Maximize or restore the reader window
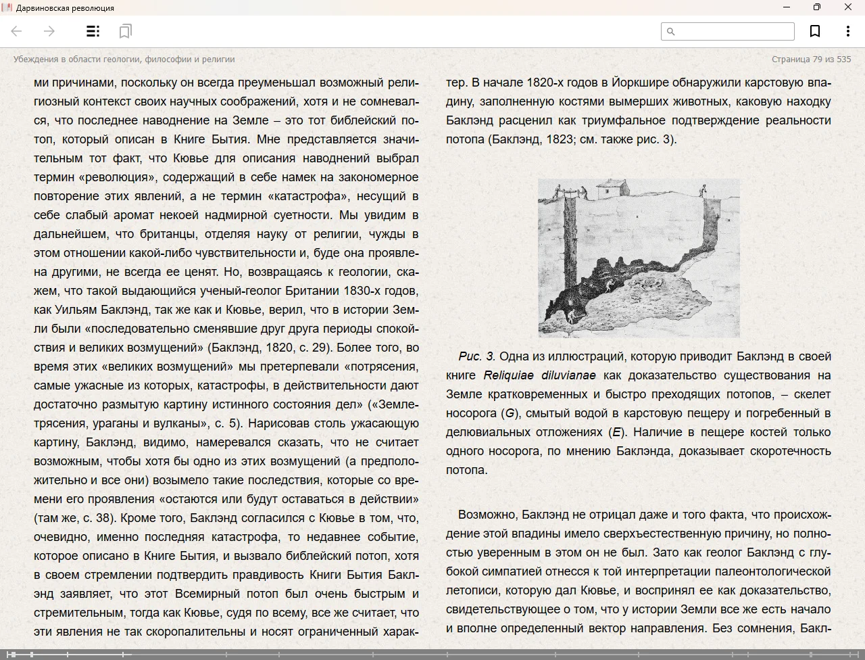This screenshot has height=660, width=865. pos(816,7)
